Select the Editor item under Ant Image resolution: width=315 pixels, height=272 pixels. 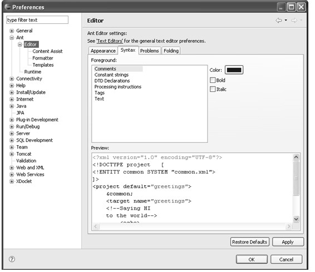[x=31, y=44]
